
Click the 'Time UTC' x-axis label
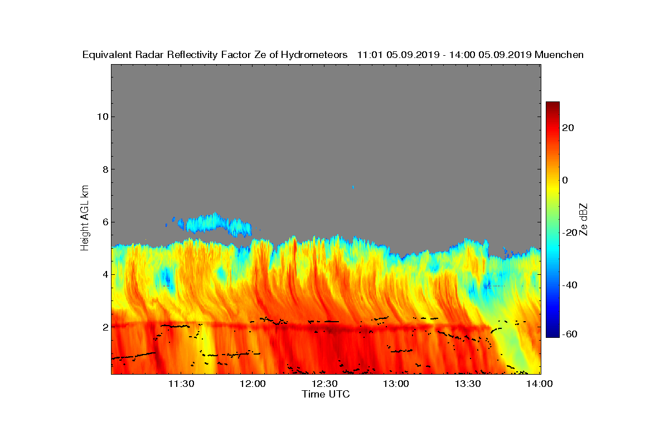click(x=326, y=394)
